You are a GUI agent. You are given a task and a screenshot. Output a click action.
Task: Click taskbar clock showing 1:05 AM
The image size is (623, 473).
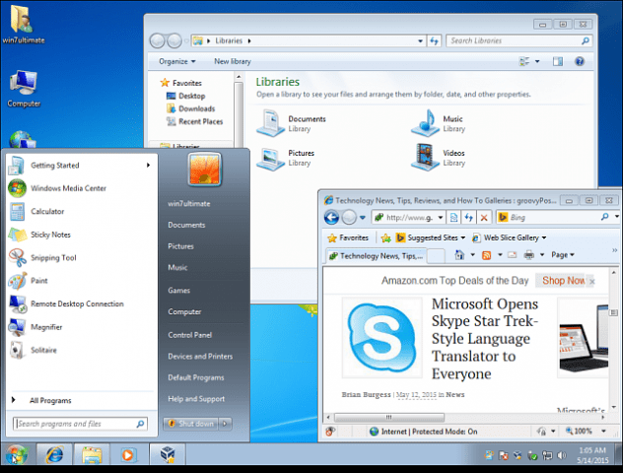point(592,455)
